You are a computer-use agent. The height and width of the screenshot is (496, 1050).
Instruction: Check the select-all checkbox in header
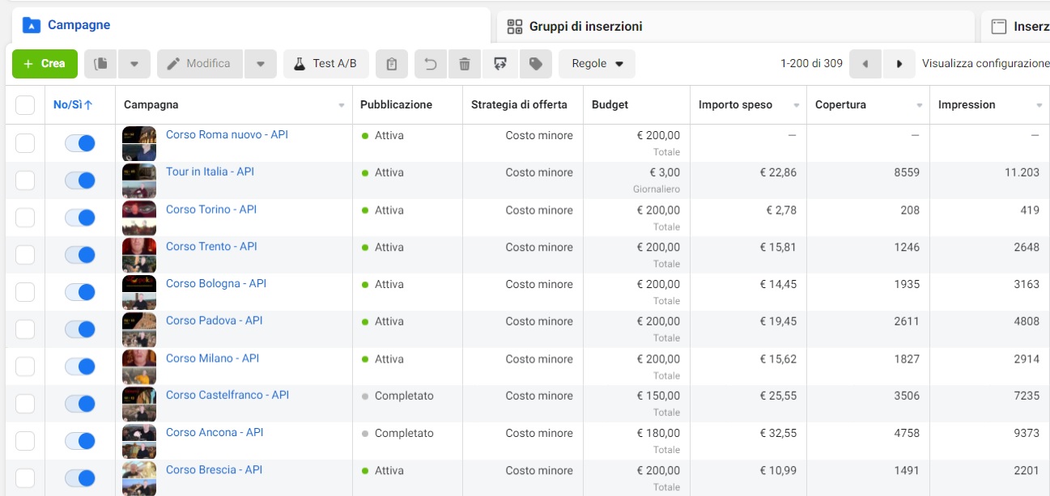coord(25,105)
